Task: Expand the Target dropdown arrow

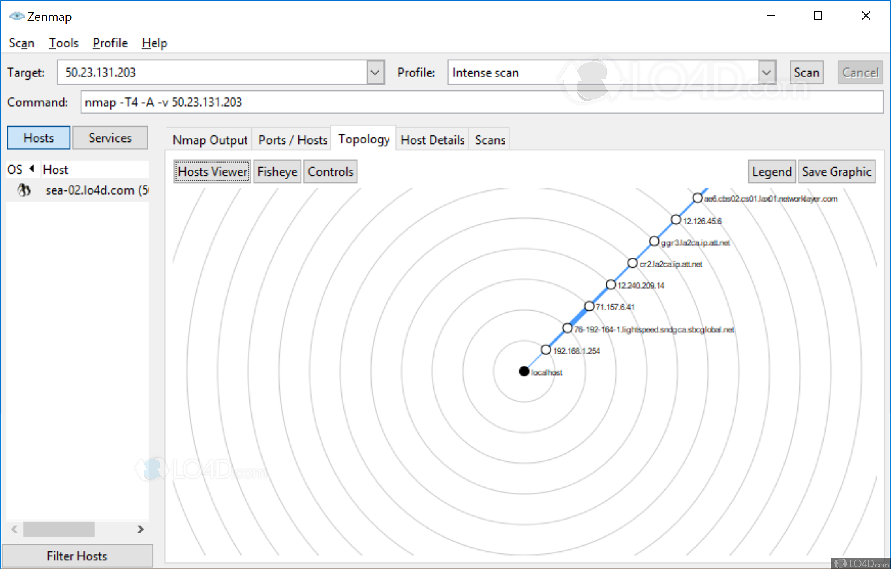Action: (x=375, y=72)
